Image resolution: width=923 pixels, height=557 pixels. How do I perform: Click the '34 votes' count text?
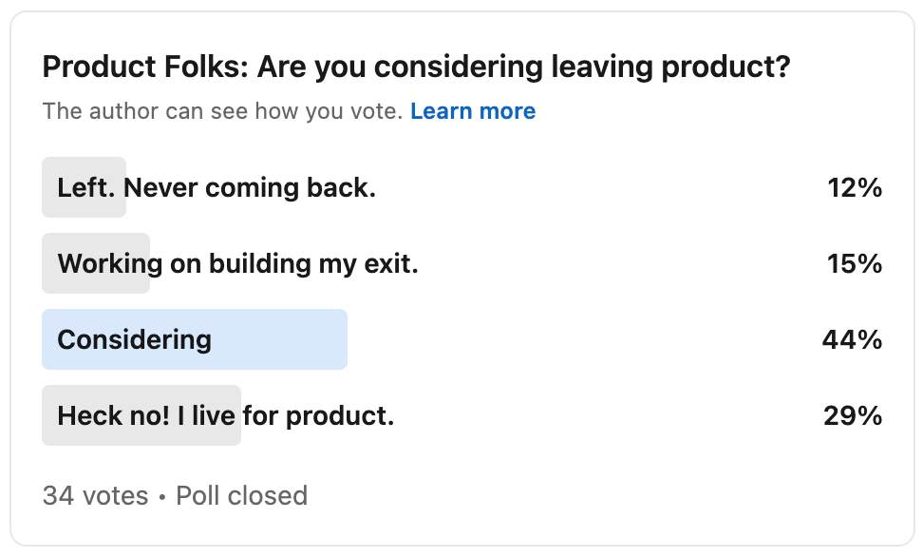click(95, 496)
